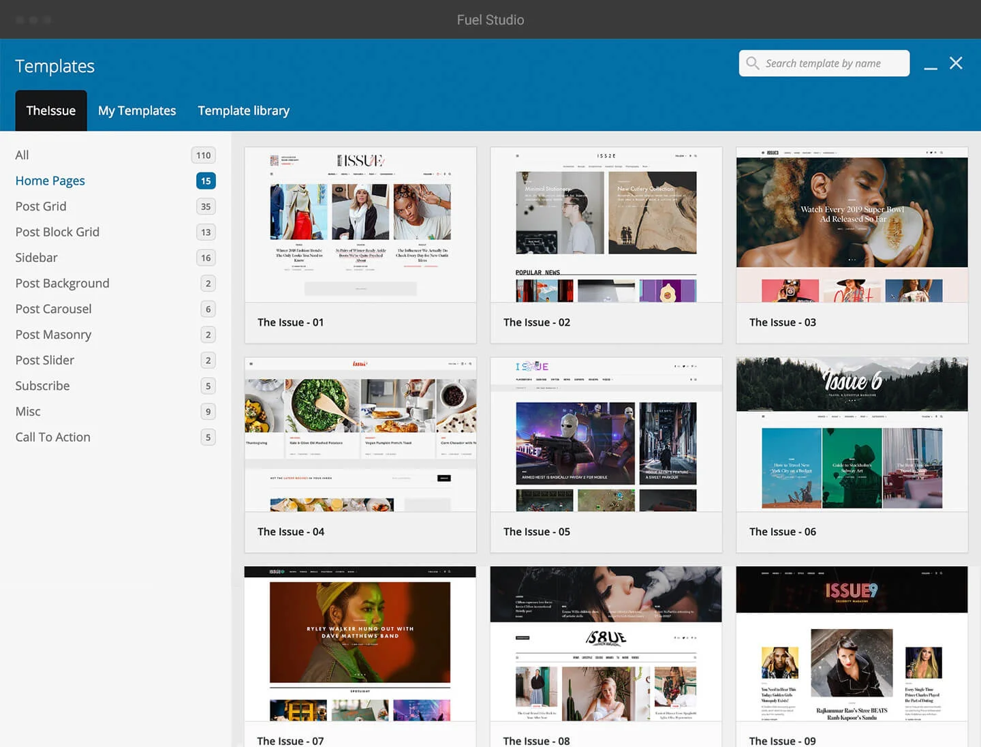The image size is (981, 747).
Task: Select the Post Carousel category
Action: click(53, 309)
